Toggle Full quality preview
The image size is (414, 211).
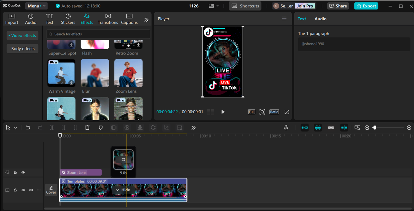click(252, 112)
